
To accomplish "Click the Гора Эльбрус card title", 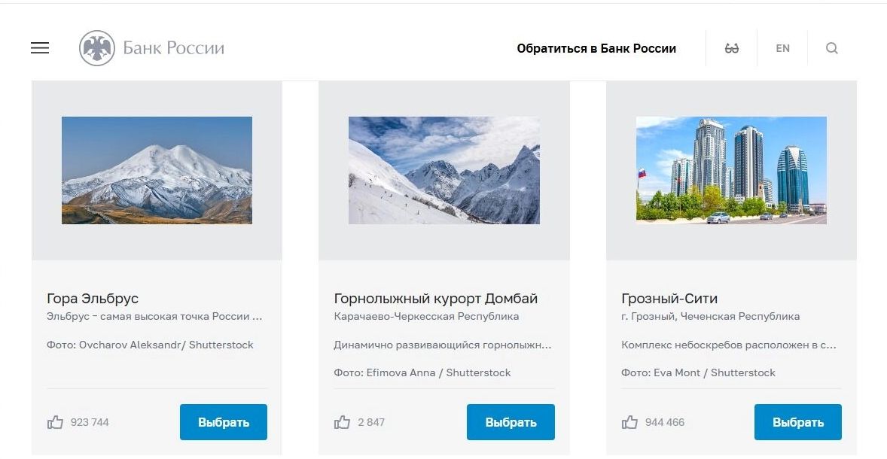I will click(x=93, y=298).
